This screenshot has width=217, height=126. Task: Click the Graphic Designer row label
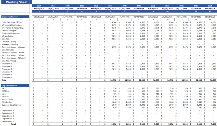[9, 31]
